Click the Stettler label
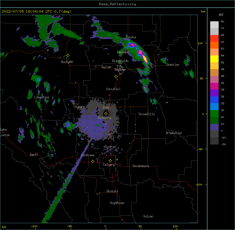This screenshot has height=230, width=235. point(173,65)
